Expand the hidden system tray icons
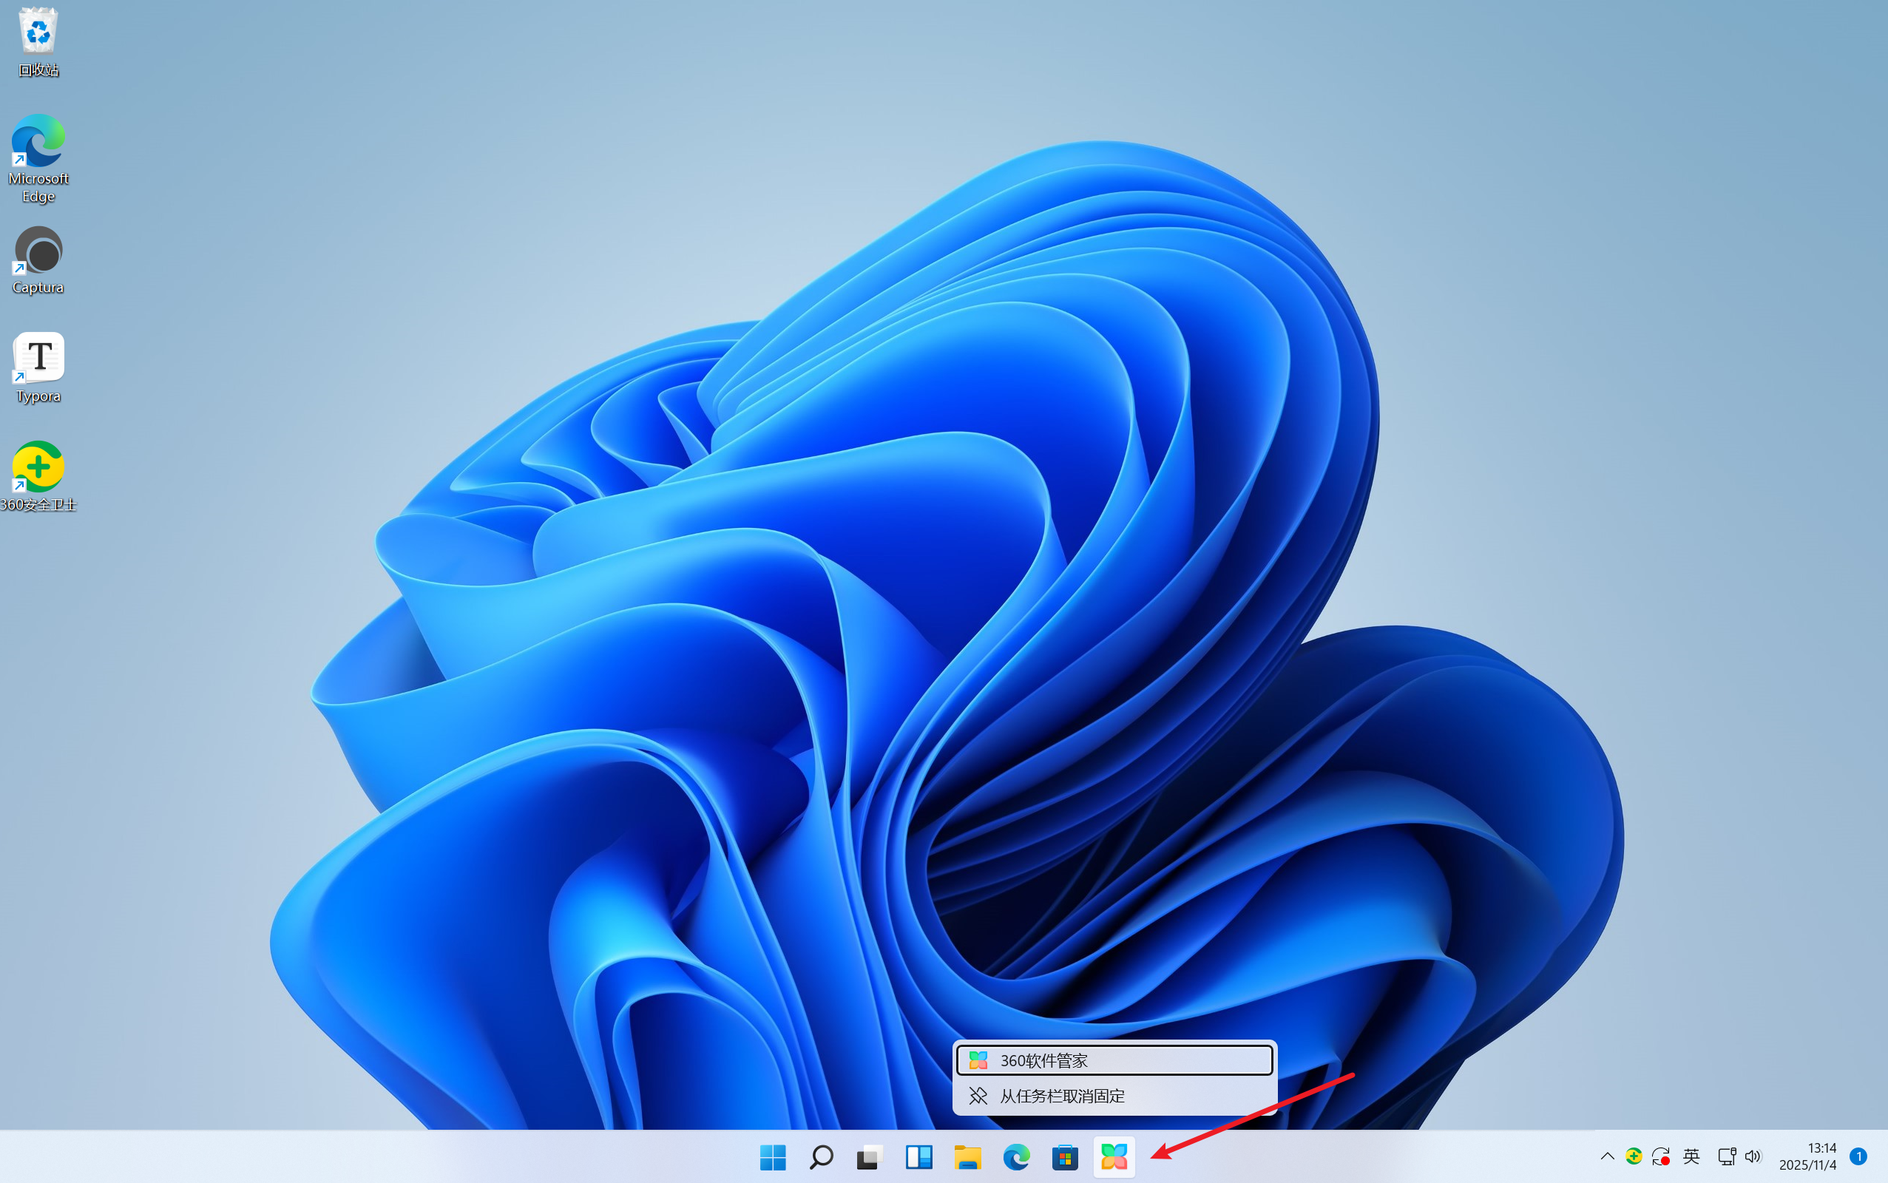 coord(1606,1156)
